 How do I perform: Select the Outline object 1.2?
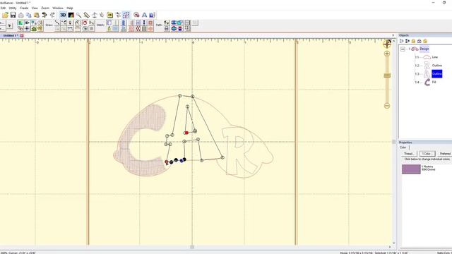[436, 66]
